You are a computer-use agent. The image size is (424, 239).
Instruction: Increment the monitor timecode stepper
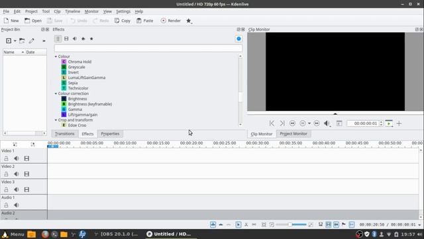(381, 122)
